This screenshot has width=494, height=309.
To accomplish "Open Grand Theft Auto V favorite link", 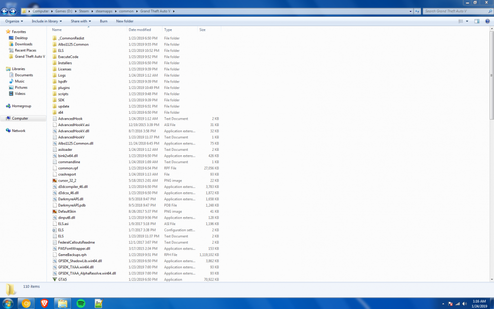I will 30,56.
